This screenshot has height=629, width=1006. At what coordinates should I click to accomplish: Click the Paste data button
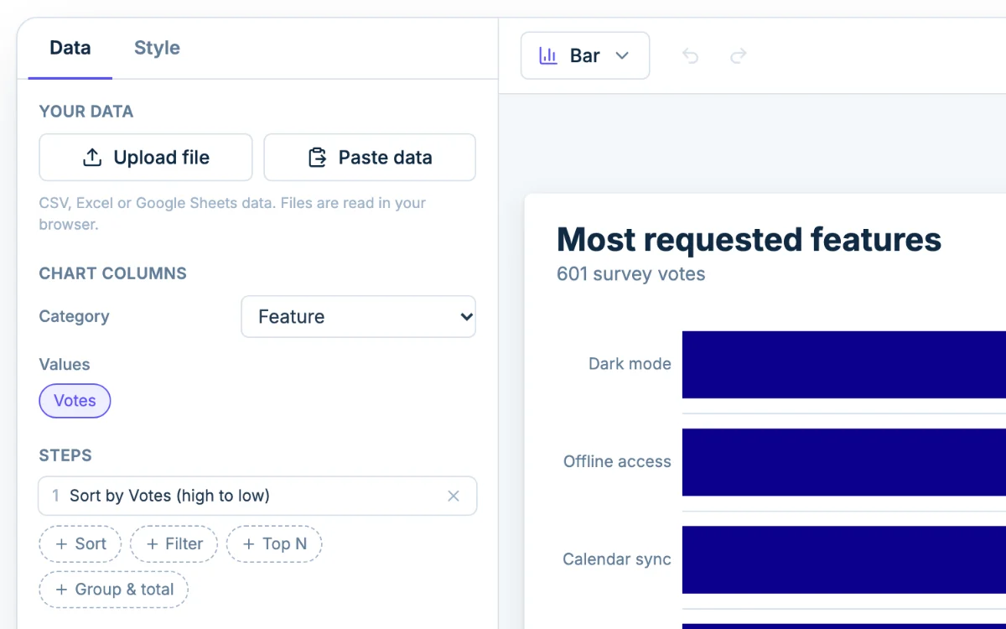370,157
